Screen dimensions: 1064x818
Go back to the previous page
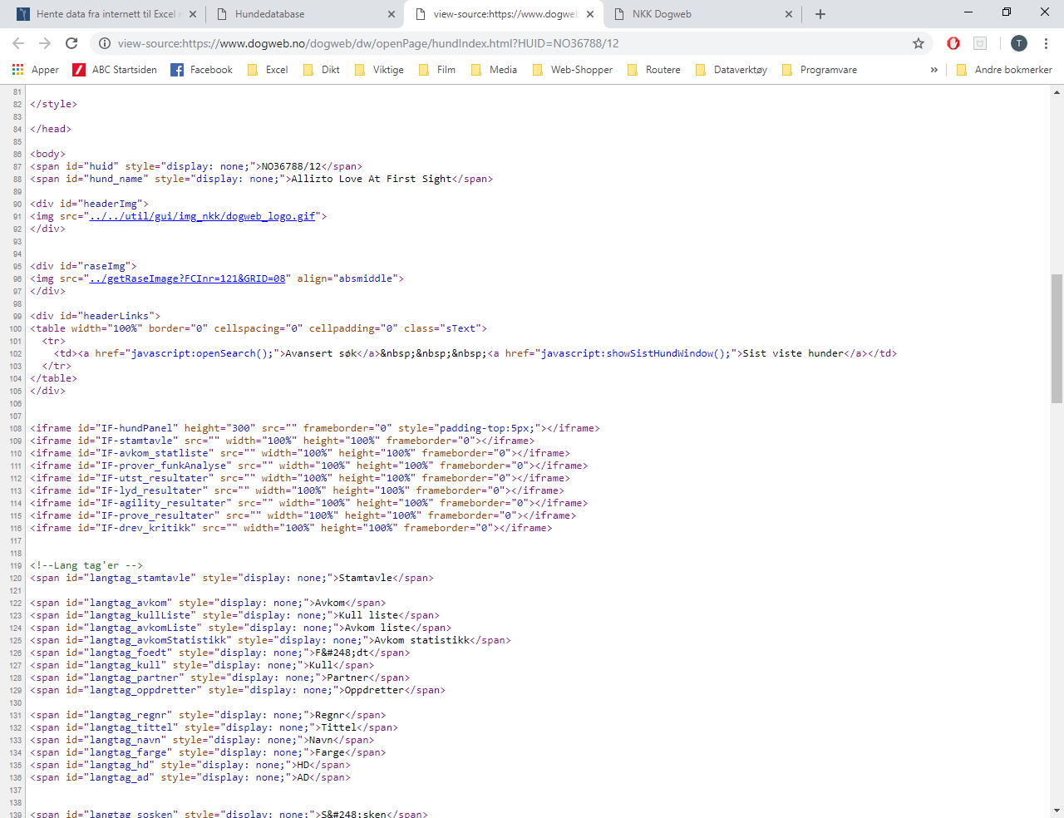[x=18, y=43]
